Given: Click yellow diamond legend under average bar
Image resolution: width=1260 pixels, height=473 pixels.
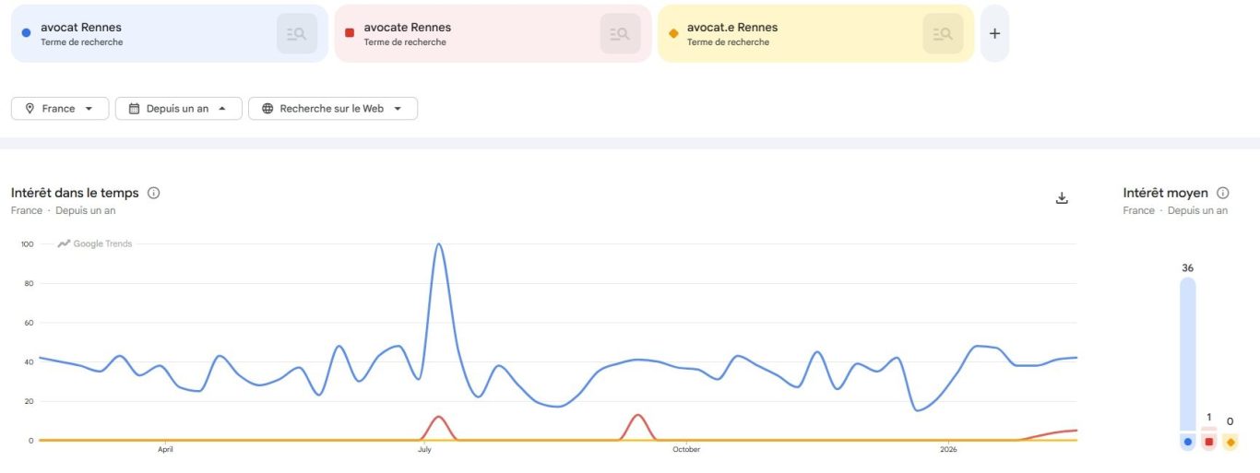Looking at the screenshot, I should tap(1230, 443).
